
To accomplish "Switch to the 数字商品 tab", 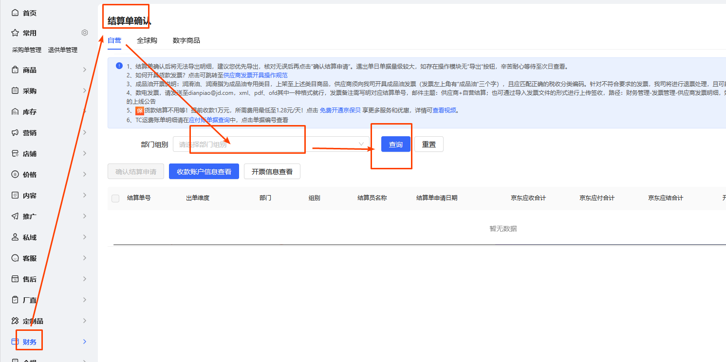I will (186, 40).
